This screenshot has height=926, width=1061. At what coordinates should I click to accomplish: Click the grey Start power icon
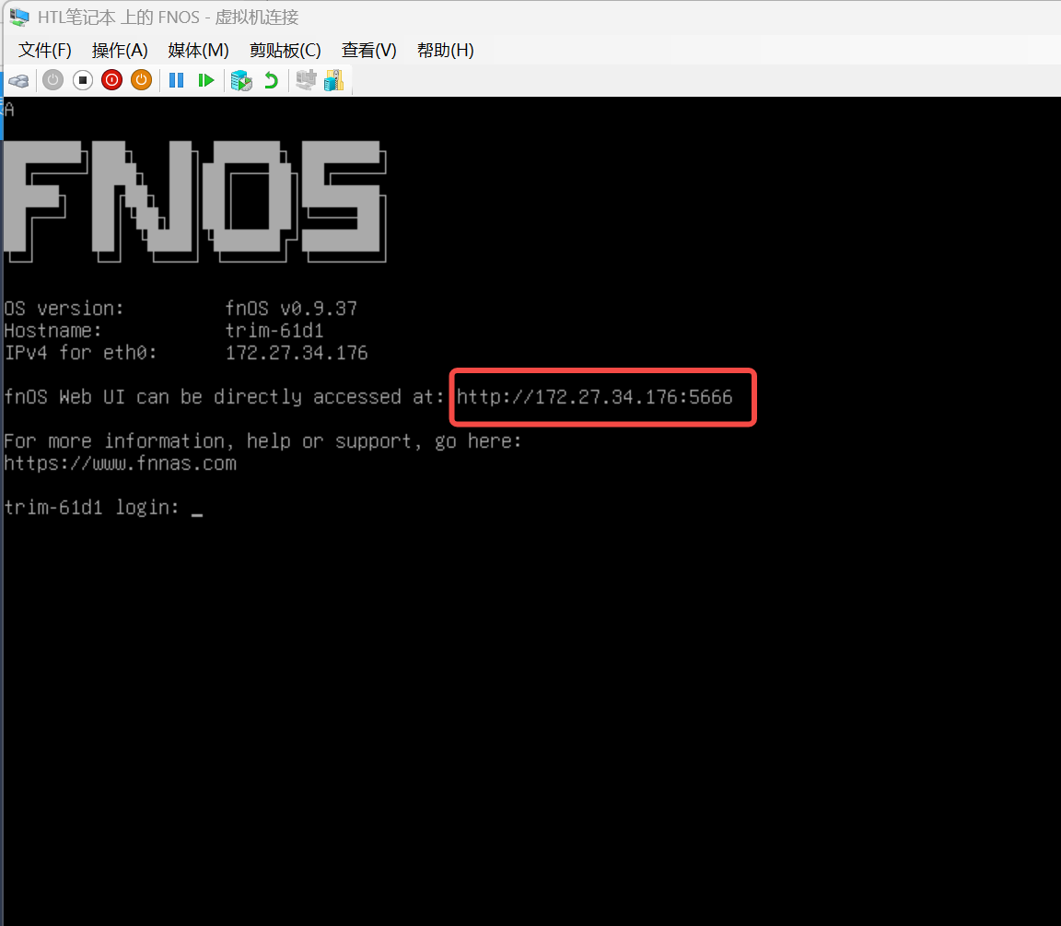pyautogui.click(x=52, y=80)
